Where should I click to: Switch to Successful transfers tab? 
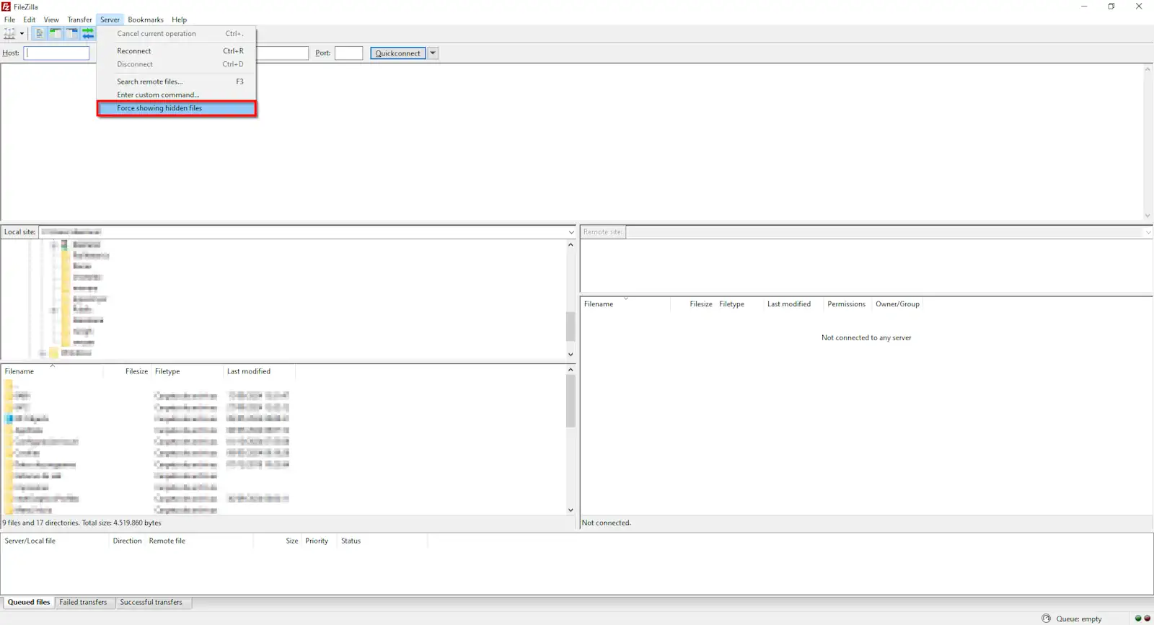point(151,603)
